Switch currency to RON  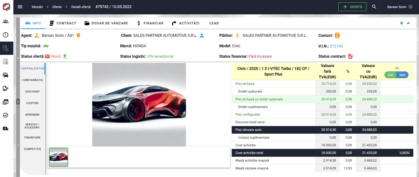click(402, 75)
